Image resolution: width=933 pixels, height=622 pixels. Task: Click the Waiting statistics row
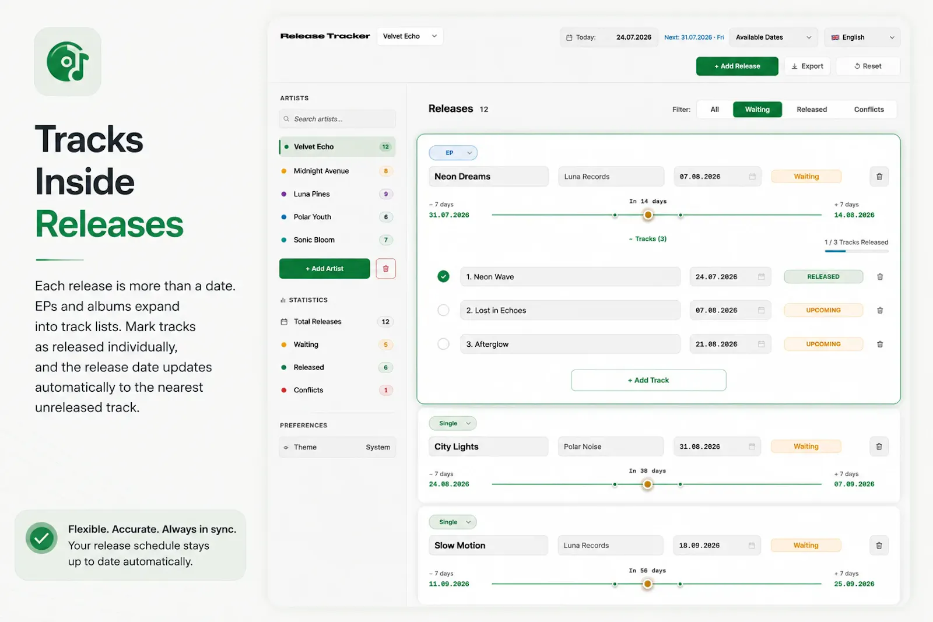(337, 345)
